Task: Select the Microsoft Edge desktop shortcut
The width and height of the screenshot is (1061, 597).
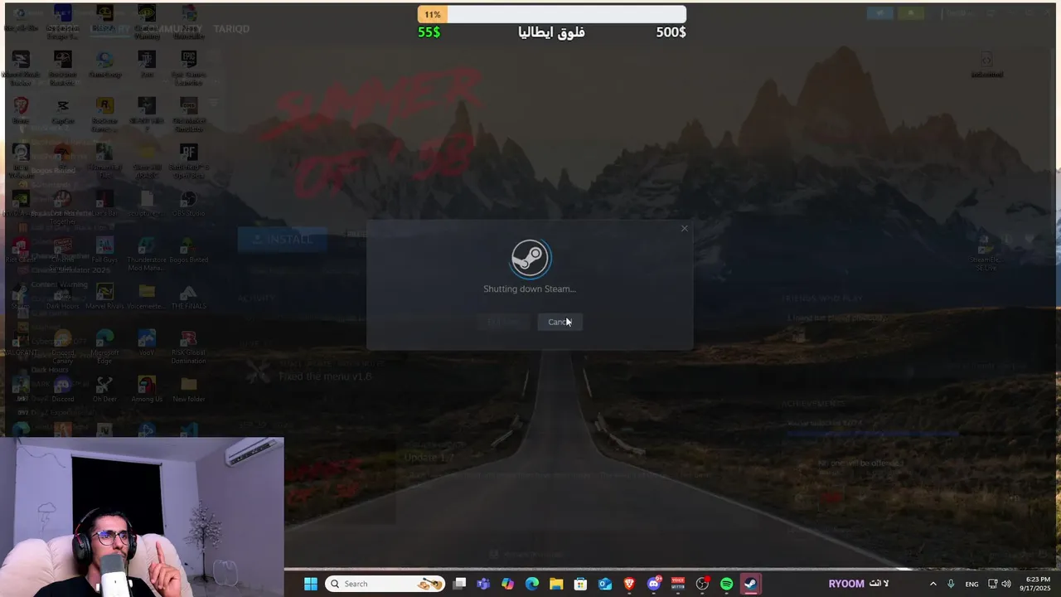Action: [104, 347]
